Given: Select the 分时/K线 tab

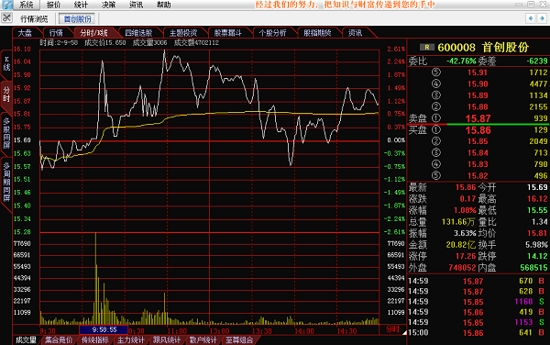Looking at the screenshot, I should pos(93,33).
